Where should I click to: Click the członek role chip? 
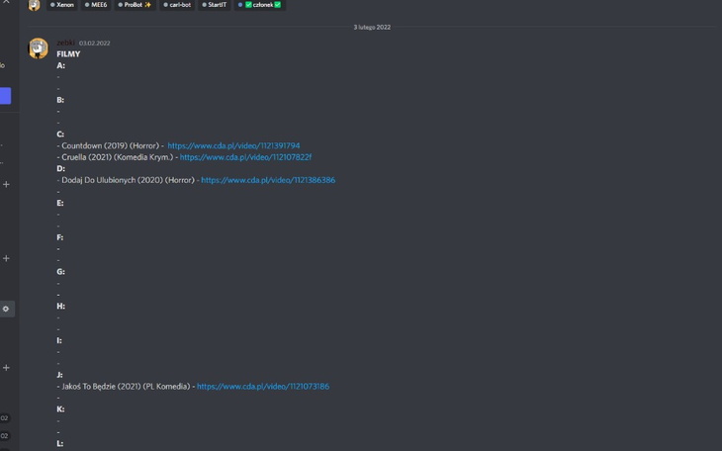click(260, 5)
